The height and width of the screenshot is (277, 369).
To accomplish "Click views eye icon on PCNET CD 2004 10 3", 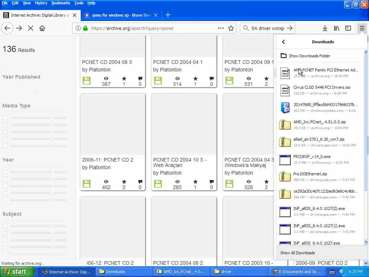I will click(177, 182).
